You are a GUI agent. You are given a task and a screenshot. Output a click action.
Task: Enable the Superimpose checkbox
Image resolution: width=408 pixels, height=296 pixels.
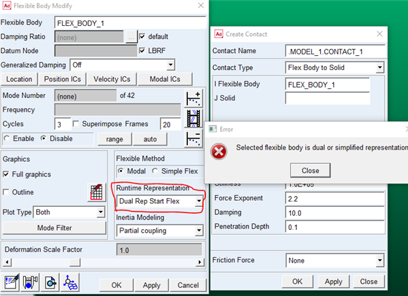click(x=76, y=124)
